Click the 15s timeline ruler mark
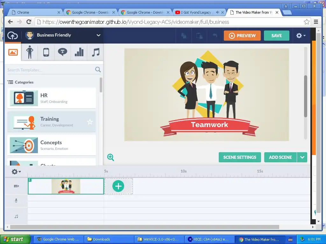326x244 pixels. point(260,171)
